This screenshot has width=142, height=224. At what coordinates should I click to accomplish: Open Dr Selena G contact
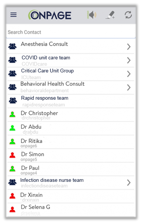click(71, 210)
